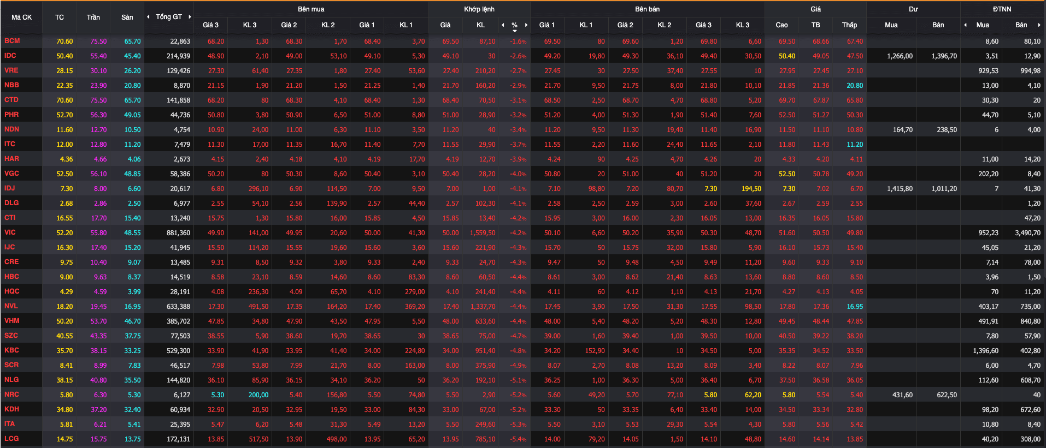
Task: Open the NVL stock symbol
Action: coord(11,306)
